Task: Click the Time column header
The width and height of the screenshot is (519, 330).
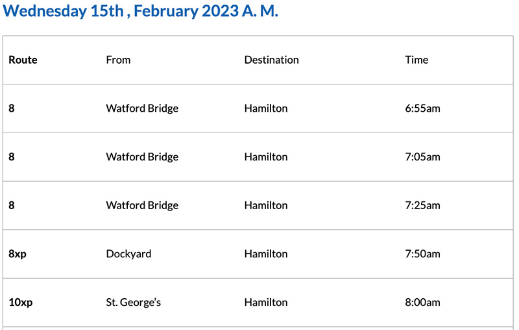Action: pyautogui.click(x=416, y=60)
